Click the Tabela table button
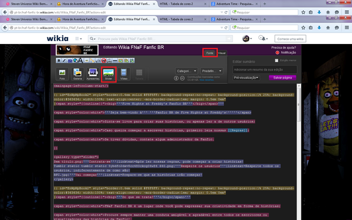Viewport: 352px width, 220px height. pos(139,74)
